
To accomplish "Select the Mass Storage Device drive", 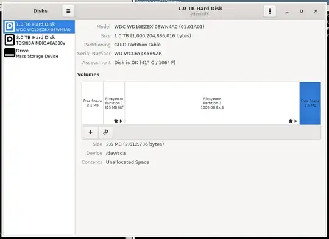I will (x=39, y=53).
